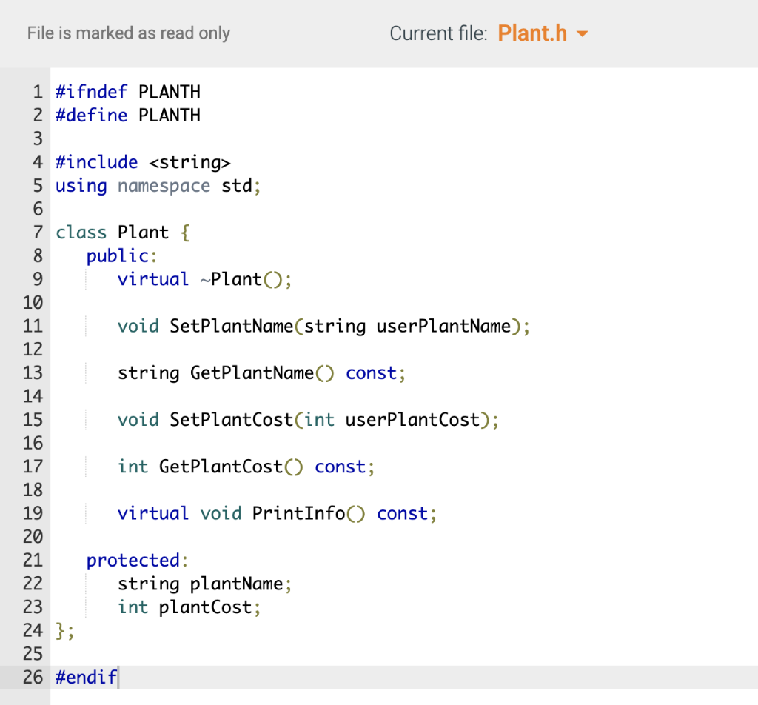Place cursor on the #endif directive
Image resolution: width=758 pixels, height=705 pixels.
click(86, 677)
